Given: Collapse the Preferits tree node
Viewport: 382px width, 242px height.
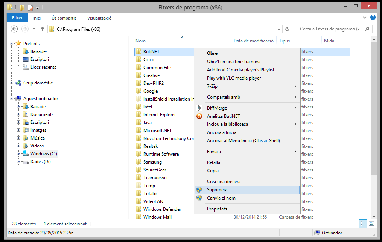Looking at the screenshot, I should coord(11,43).
